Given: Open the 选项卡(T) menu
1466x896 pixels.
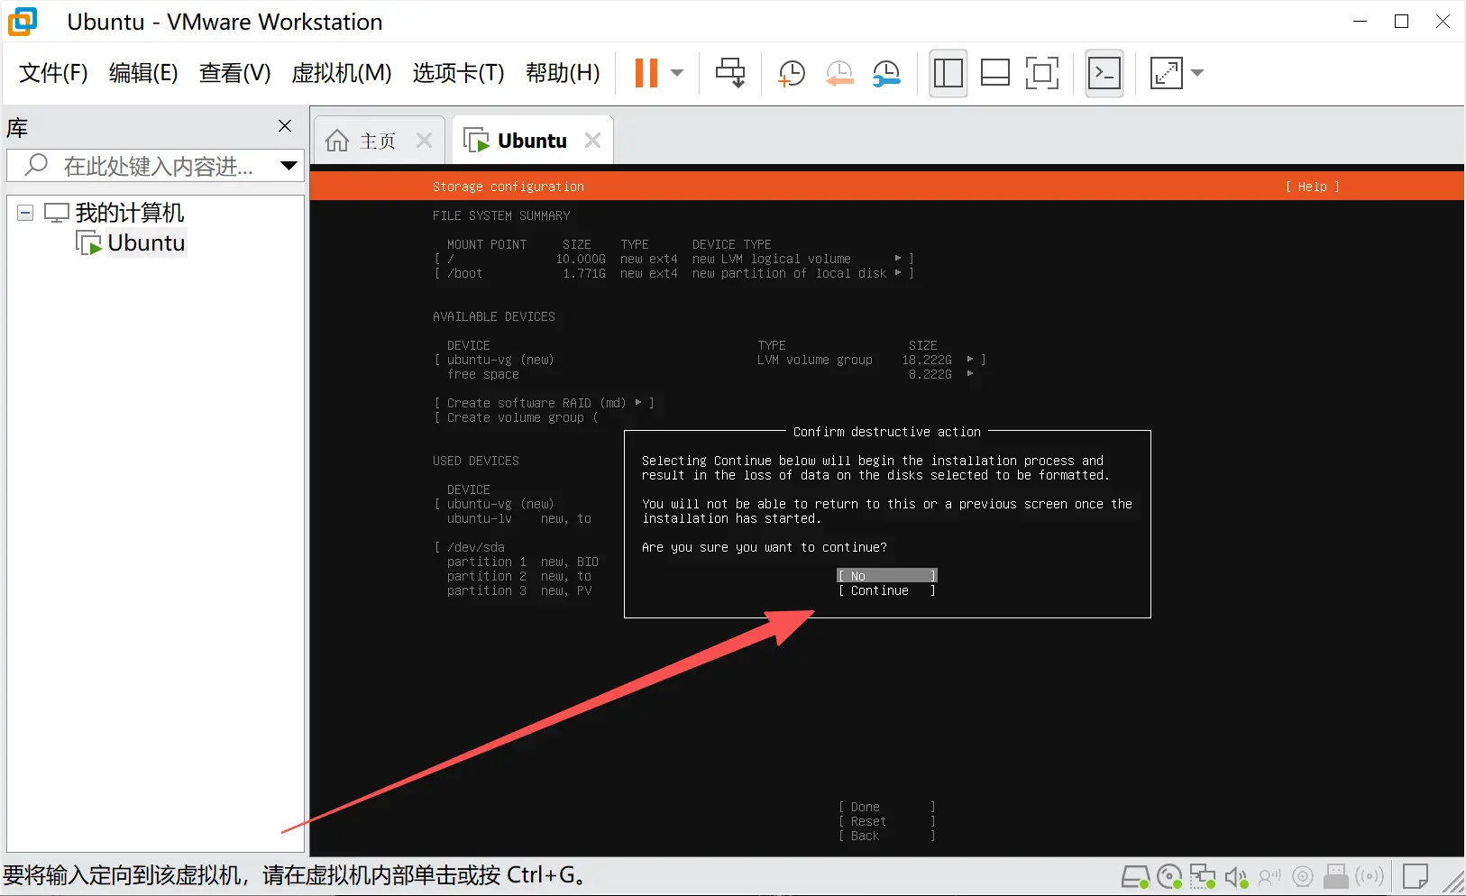Looking at the screenshot, I should (x=458, y=73).
